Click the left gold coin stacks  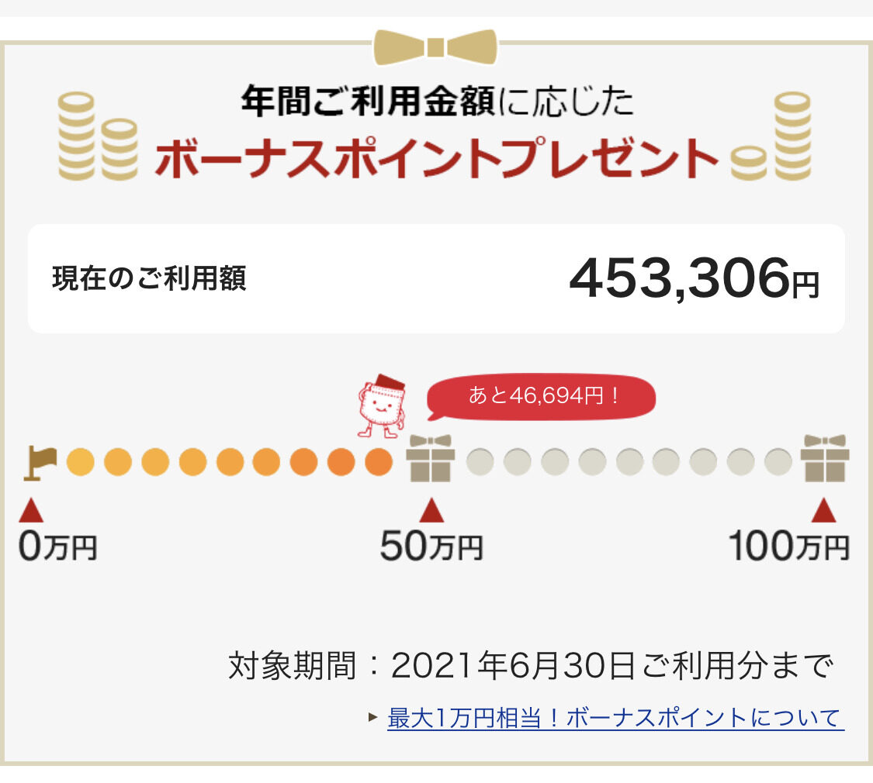tap(98, 136)
